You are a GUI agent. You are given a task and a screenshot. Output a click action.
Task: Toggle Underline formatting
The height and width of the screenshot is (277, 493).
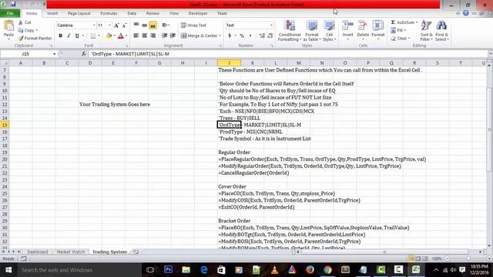[x=77, y=36]
